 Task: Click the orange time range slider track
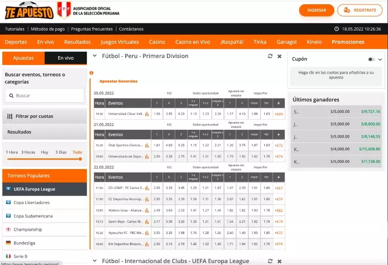44,159
